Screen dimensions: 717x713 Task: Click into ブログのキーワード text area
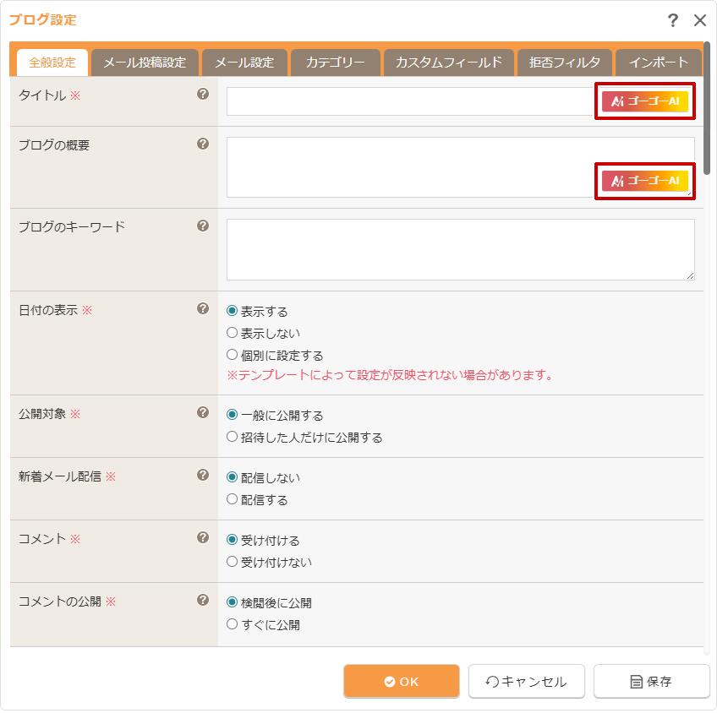click(x=460, y=249)
